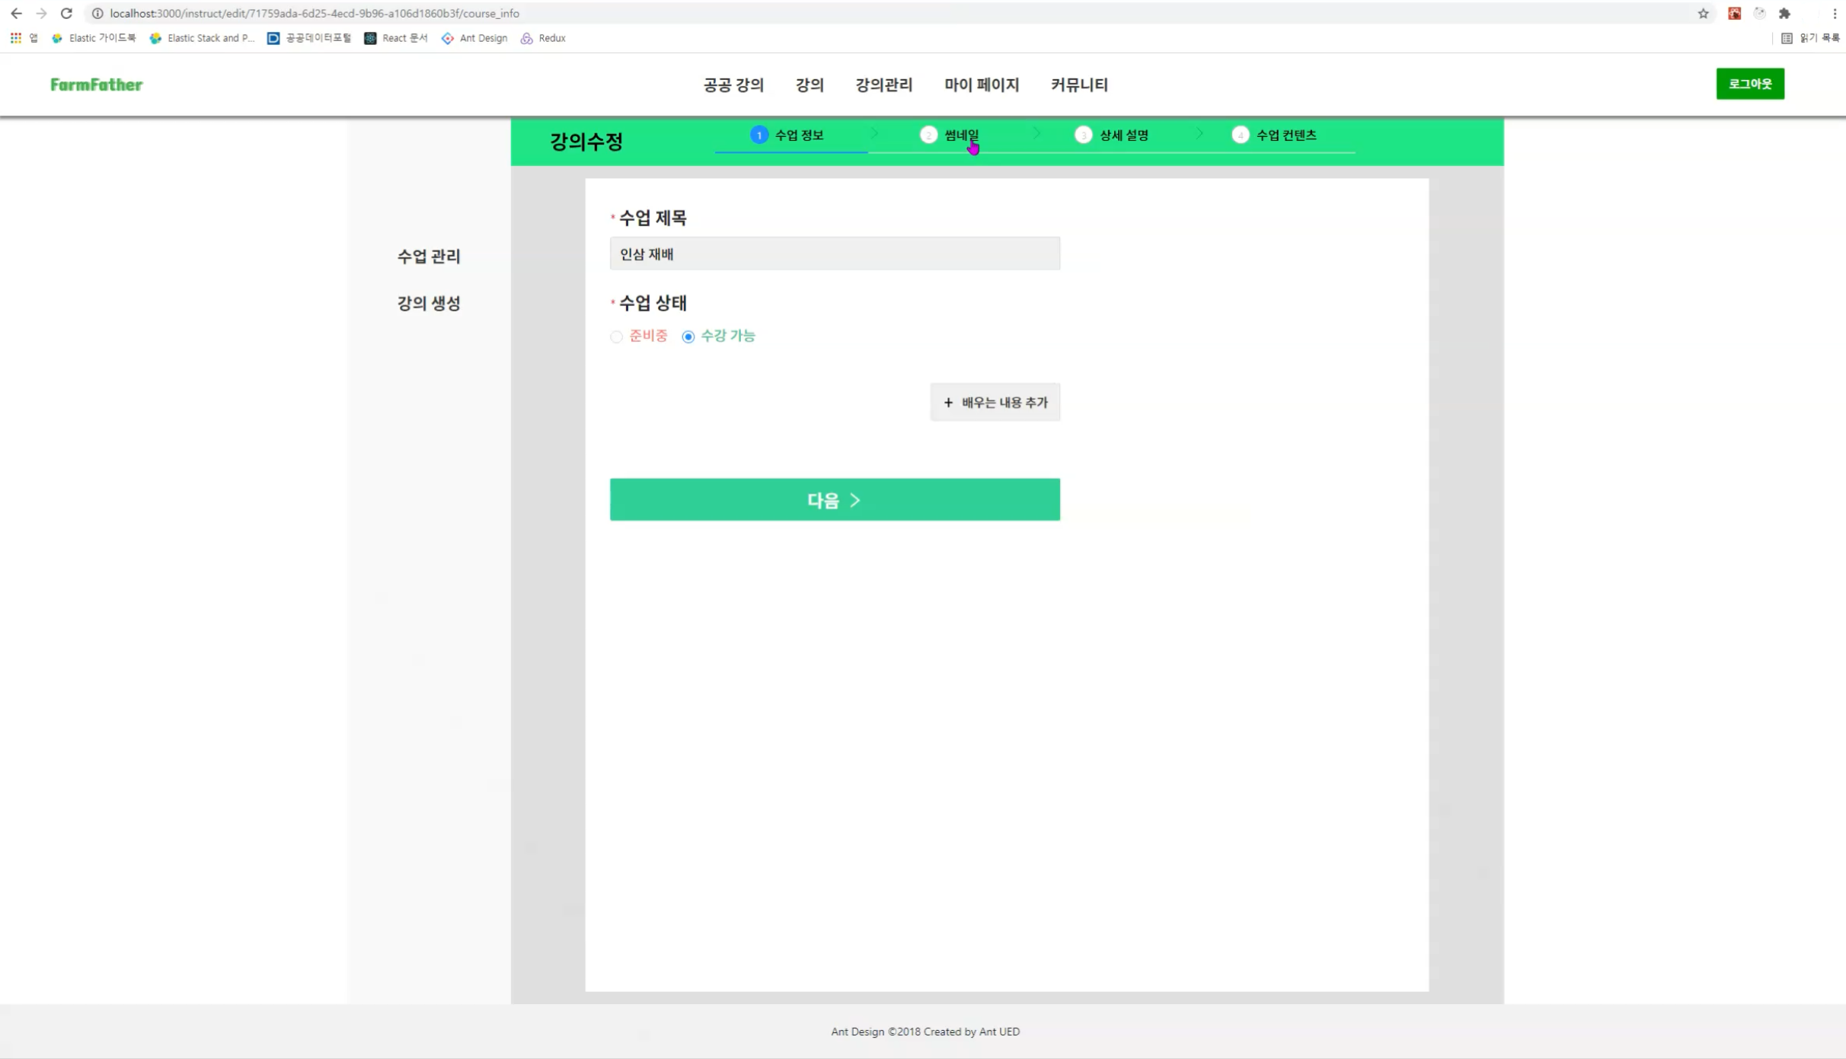Click the browser back arrow icon
The width and height of the screenshot is (1846, 1059).
pyautogui.click(x=16, y=13)
